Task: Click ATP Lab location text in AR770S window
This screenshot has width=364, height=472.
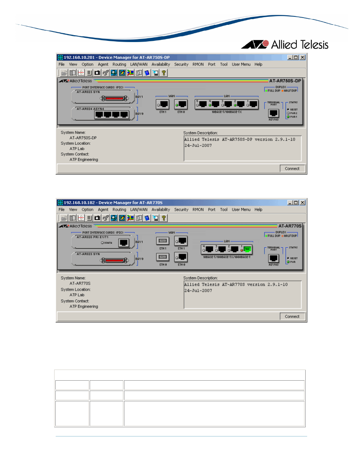Action: tap(77, 295)
